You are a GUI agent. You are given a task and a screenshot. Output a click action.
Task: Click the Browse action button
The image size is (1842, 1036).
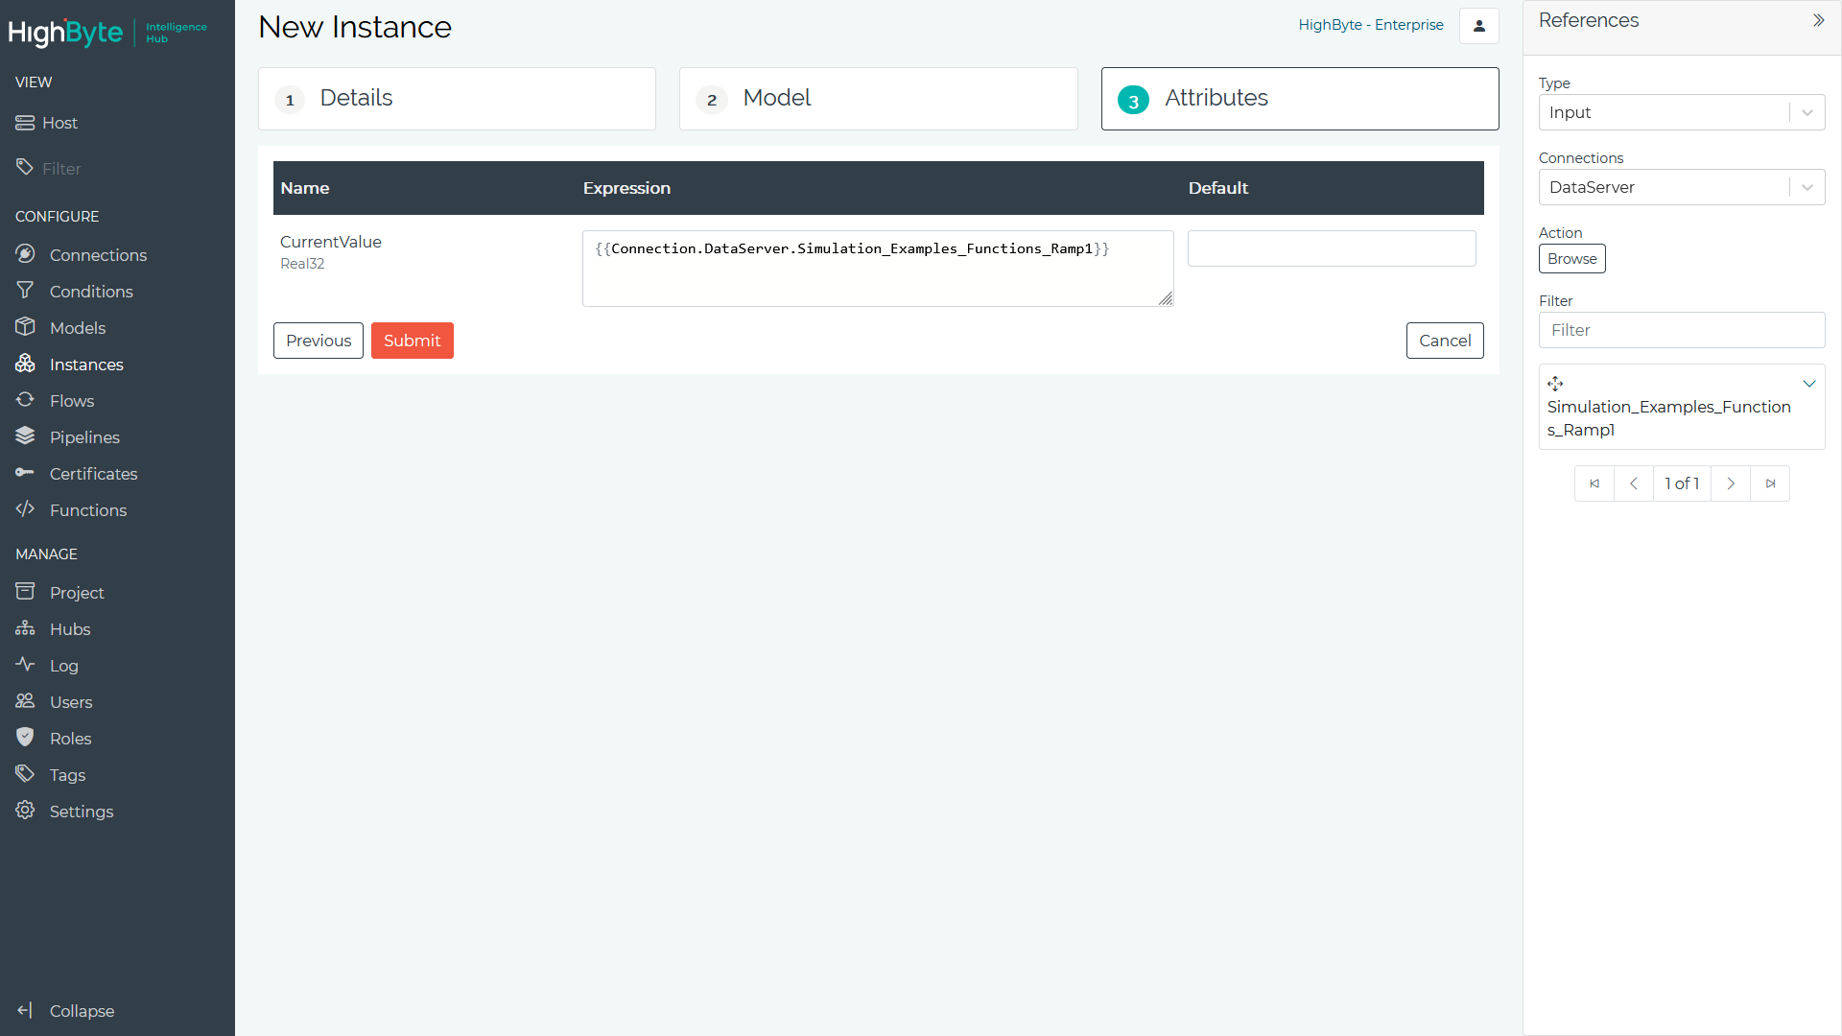[1572, 259]
